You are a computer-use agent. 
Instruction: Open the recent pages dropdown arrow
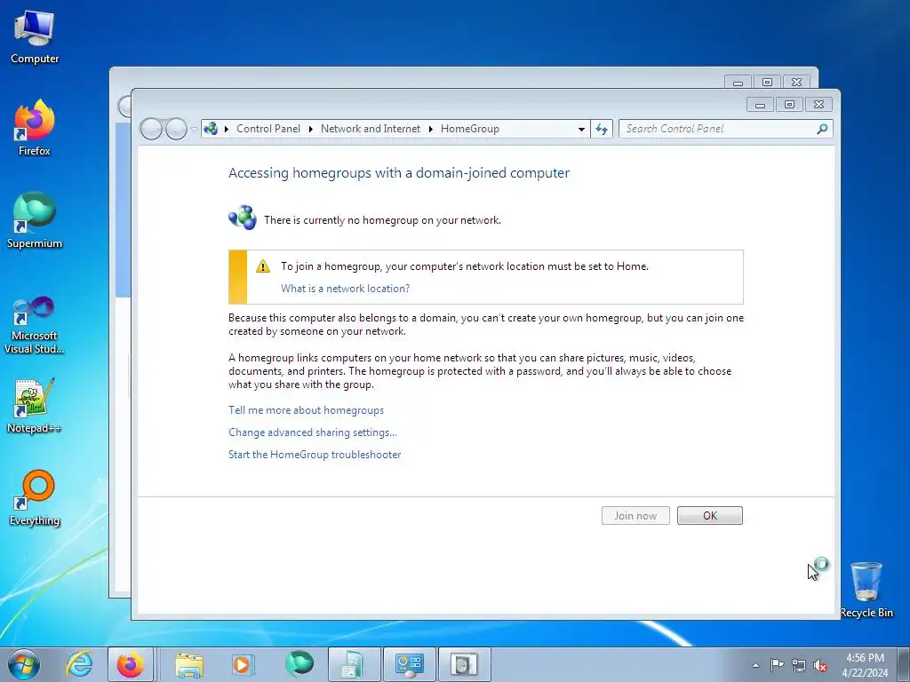coord(194,130)
